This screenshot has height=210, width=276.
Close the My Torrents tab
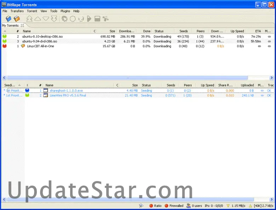click(x=22, y=25)
